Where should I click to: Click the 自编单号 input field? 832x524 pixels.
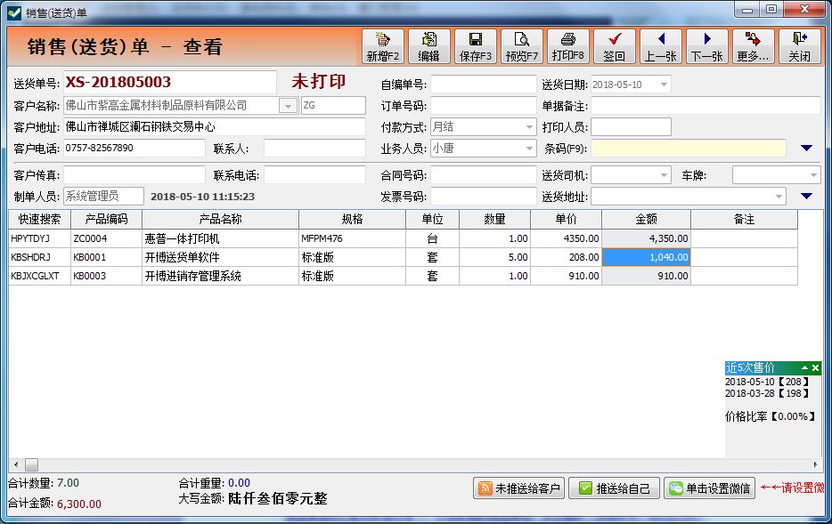click(484, 85)
